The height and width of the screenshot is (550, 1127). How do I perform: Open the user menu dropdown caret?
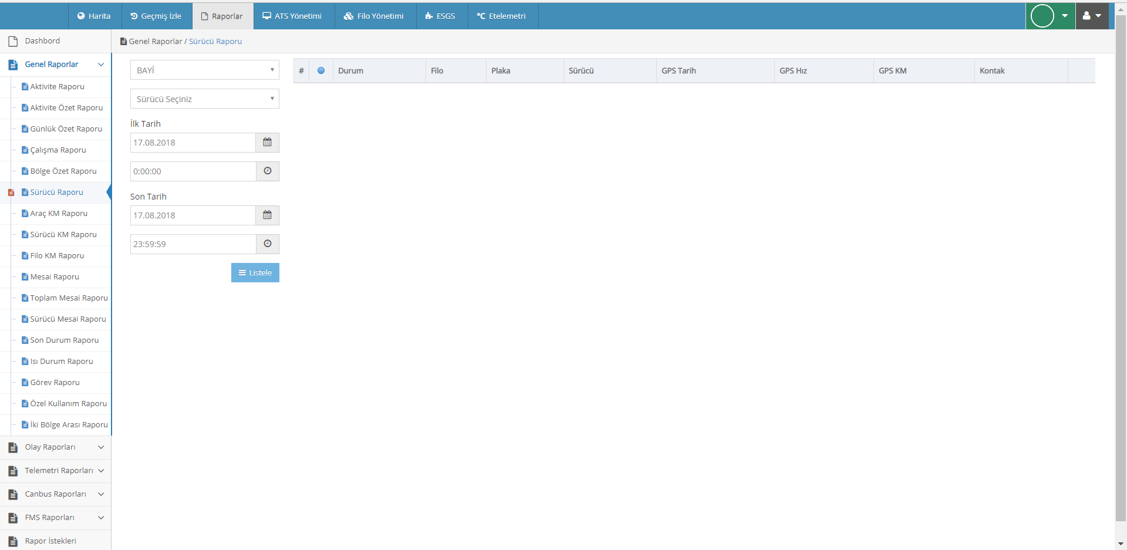(1098, 16)
